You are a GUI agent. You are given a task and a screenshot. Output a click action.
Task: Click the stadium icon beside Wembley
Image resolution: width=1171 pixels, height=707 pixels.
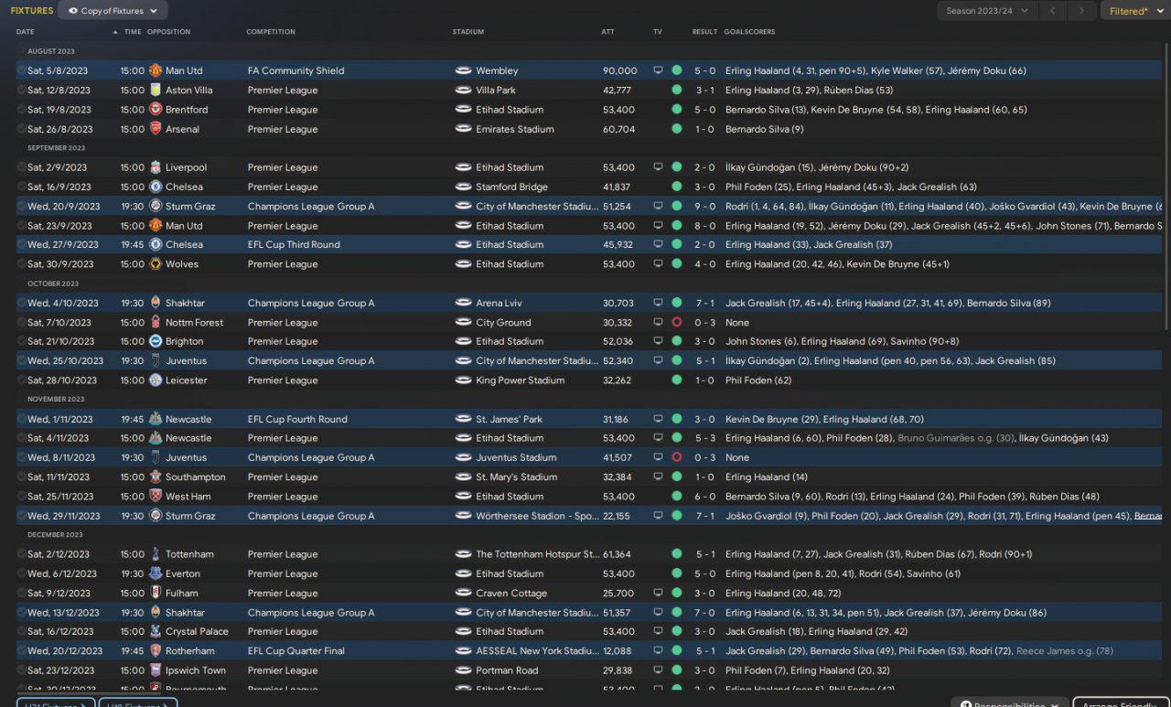tap(463, 70)
